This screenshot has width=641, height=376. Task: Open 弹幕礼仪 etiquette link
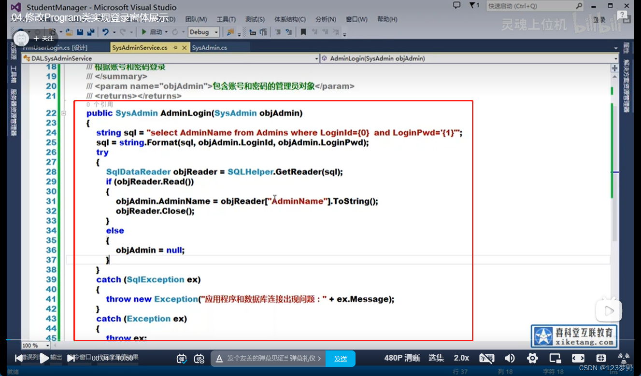(306, 359)
